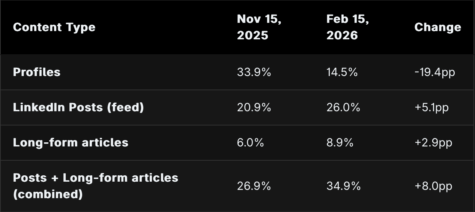Click the Content Type column header
The height and width of the screenshot is (212, 475).
click(54, 27)
